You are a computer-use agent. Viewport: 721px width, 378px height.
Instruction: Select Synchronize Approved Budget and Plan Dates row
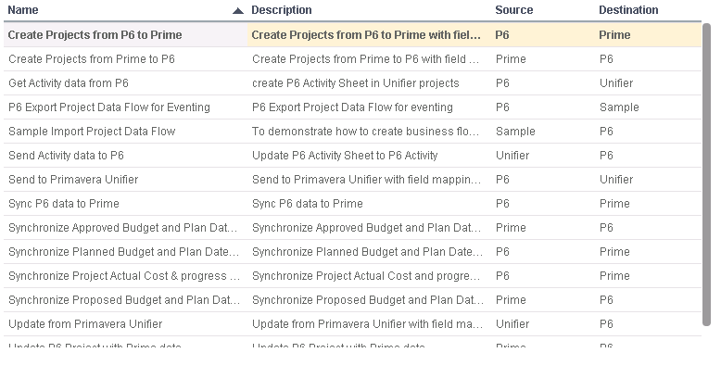123,228
